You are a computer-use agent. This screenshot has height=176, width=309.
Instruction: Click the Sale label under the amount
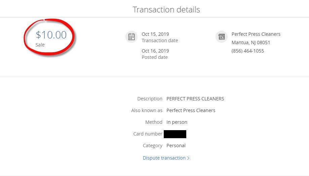[40, 45]
